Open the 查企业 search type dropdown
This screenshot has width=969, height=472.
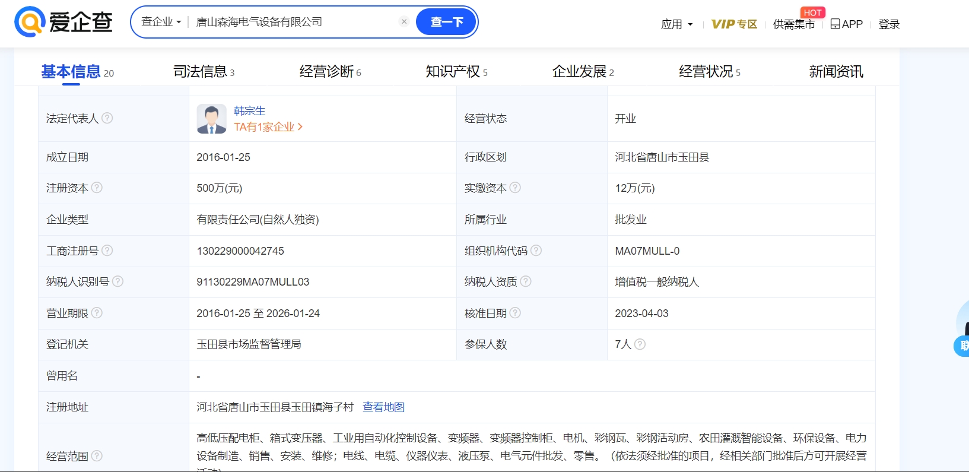[161, 22]
